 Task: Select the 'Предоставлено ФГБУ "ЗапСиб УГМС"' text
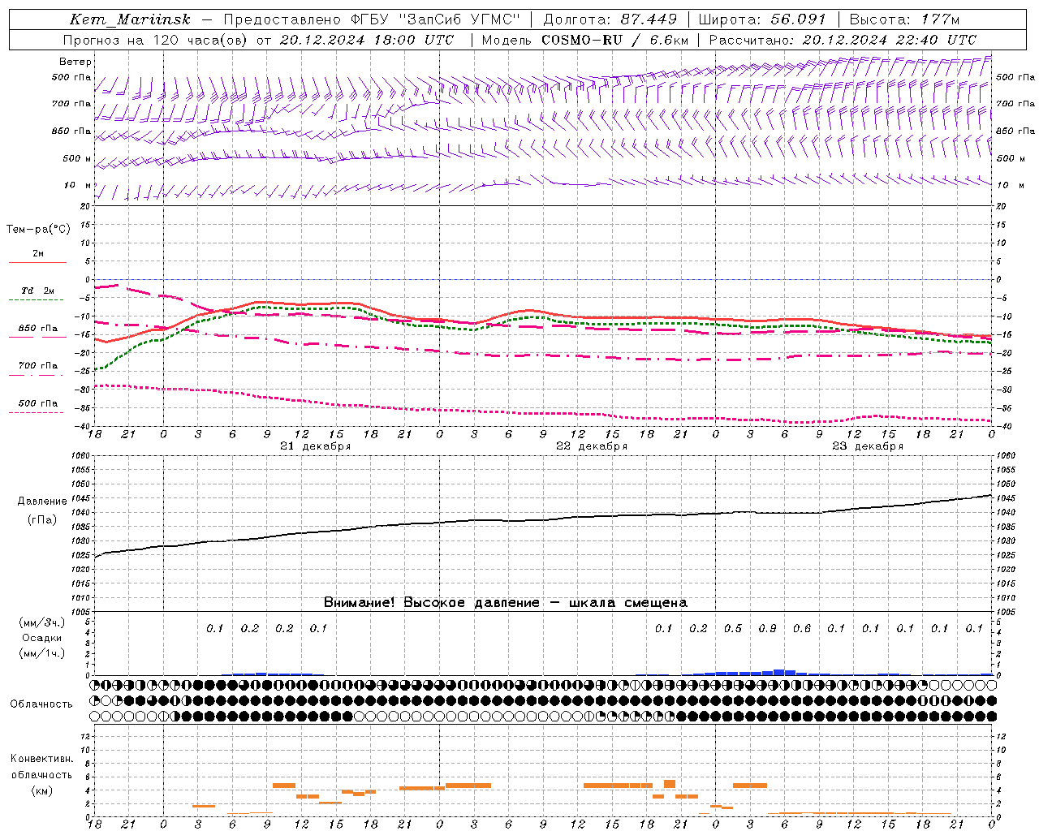click(372, 19)
